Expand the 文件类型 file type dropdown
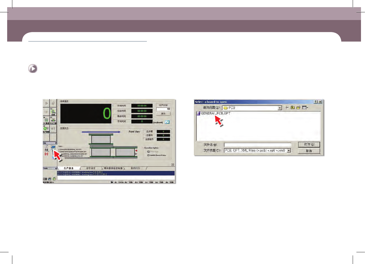The height and width of the screenshot is (264, 365). pyautogui.click(x=289, y=150)
